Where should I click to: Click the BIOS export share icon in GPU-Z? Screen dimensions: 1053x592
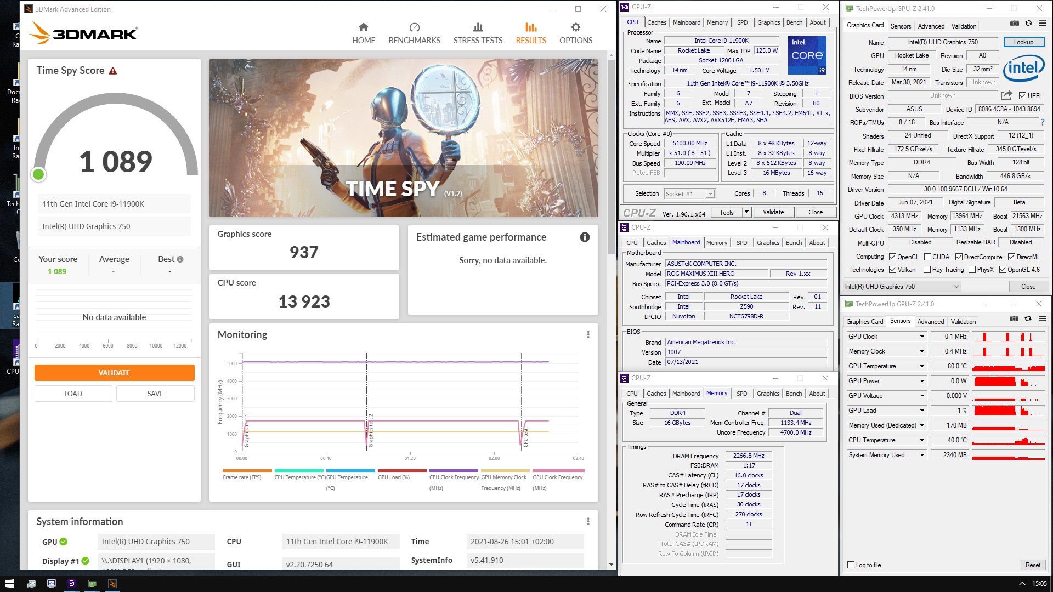point(1006,95)
